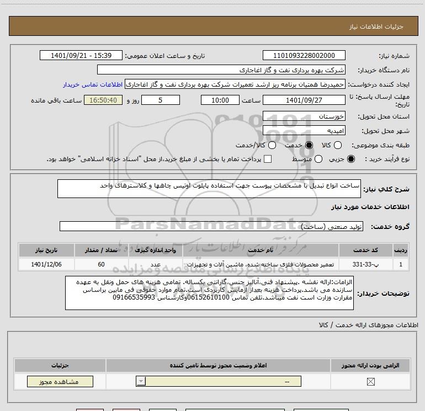Click the request creator name field
Image resolution: width=425 pixels, height=411 pixels.
point(235,84)
